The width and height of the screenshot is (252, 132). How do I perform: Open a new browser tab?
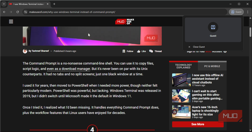coord(54,4)
